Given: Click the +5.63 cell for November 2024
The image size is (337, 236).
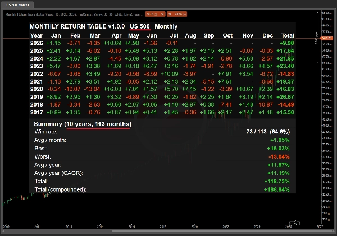Looking at the screenshot, I should point(247,58).
